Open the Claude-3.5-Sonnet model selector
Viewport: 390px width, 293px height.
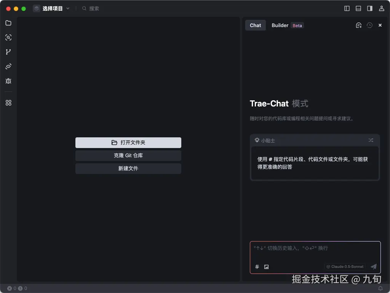point(345,267)
